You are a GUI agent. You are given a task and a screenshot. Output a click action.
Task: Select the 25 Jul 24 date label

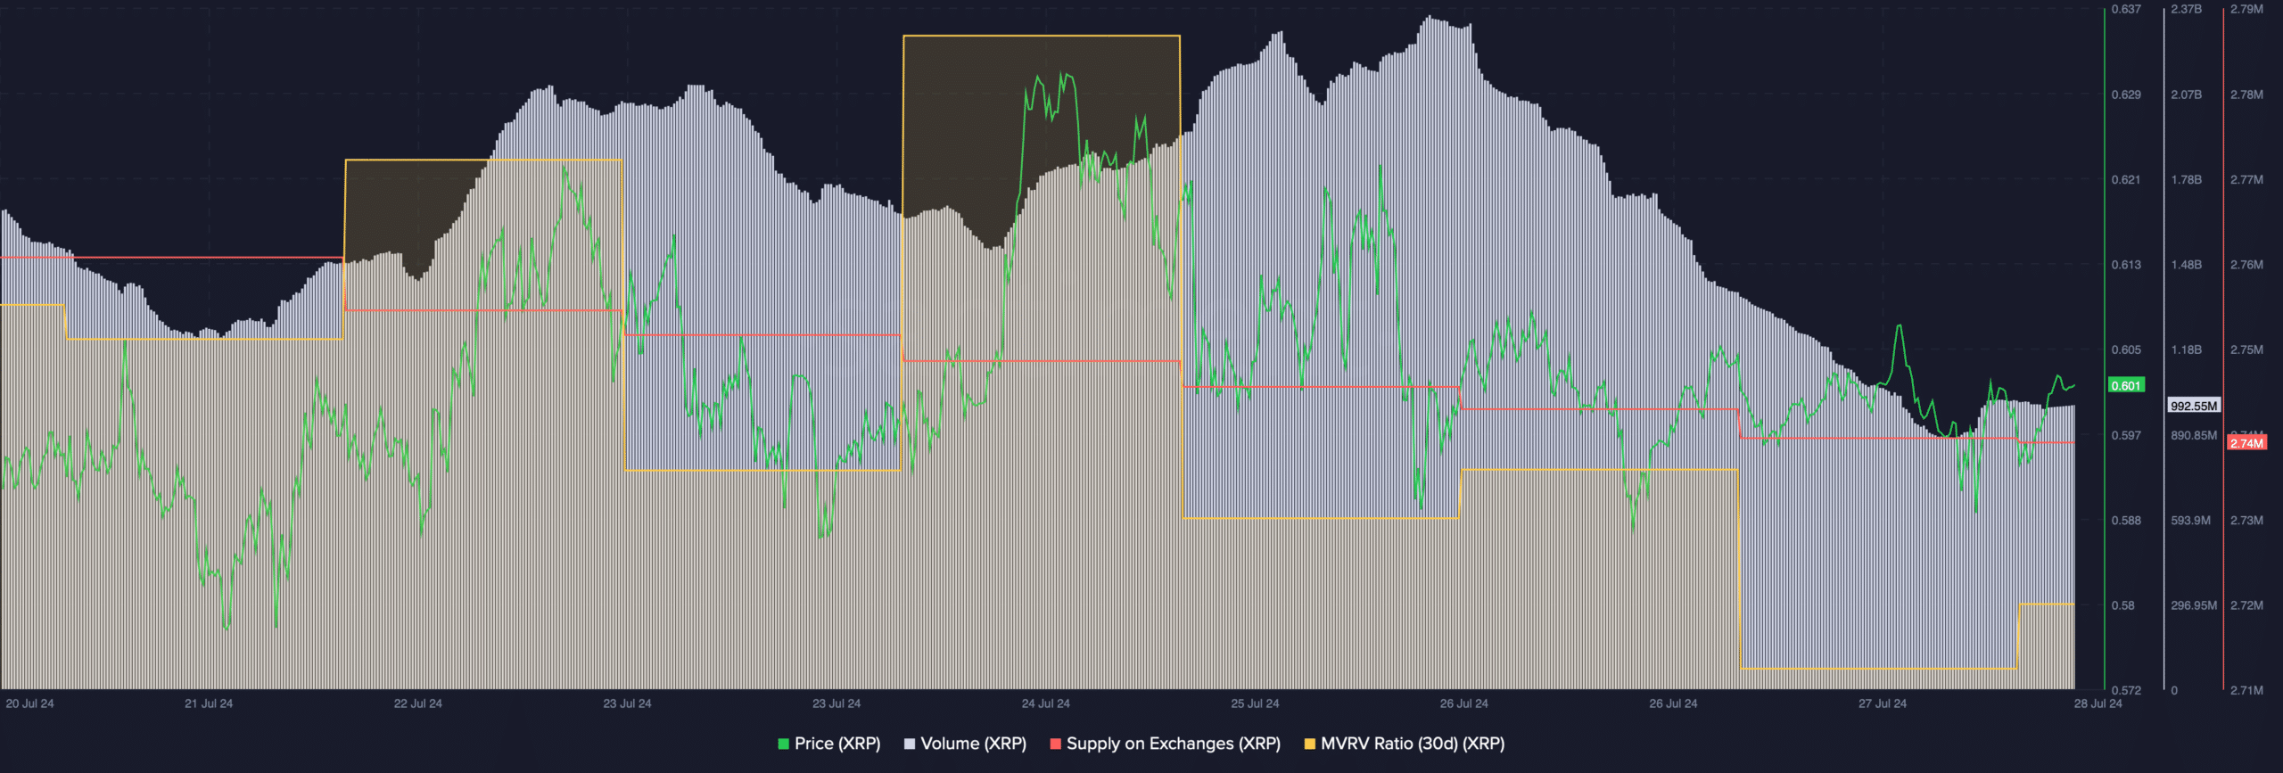coord(1255,703)
